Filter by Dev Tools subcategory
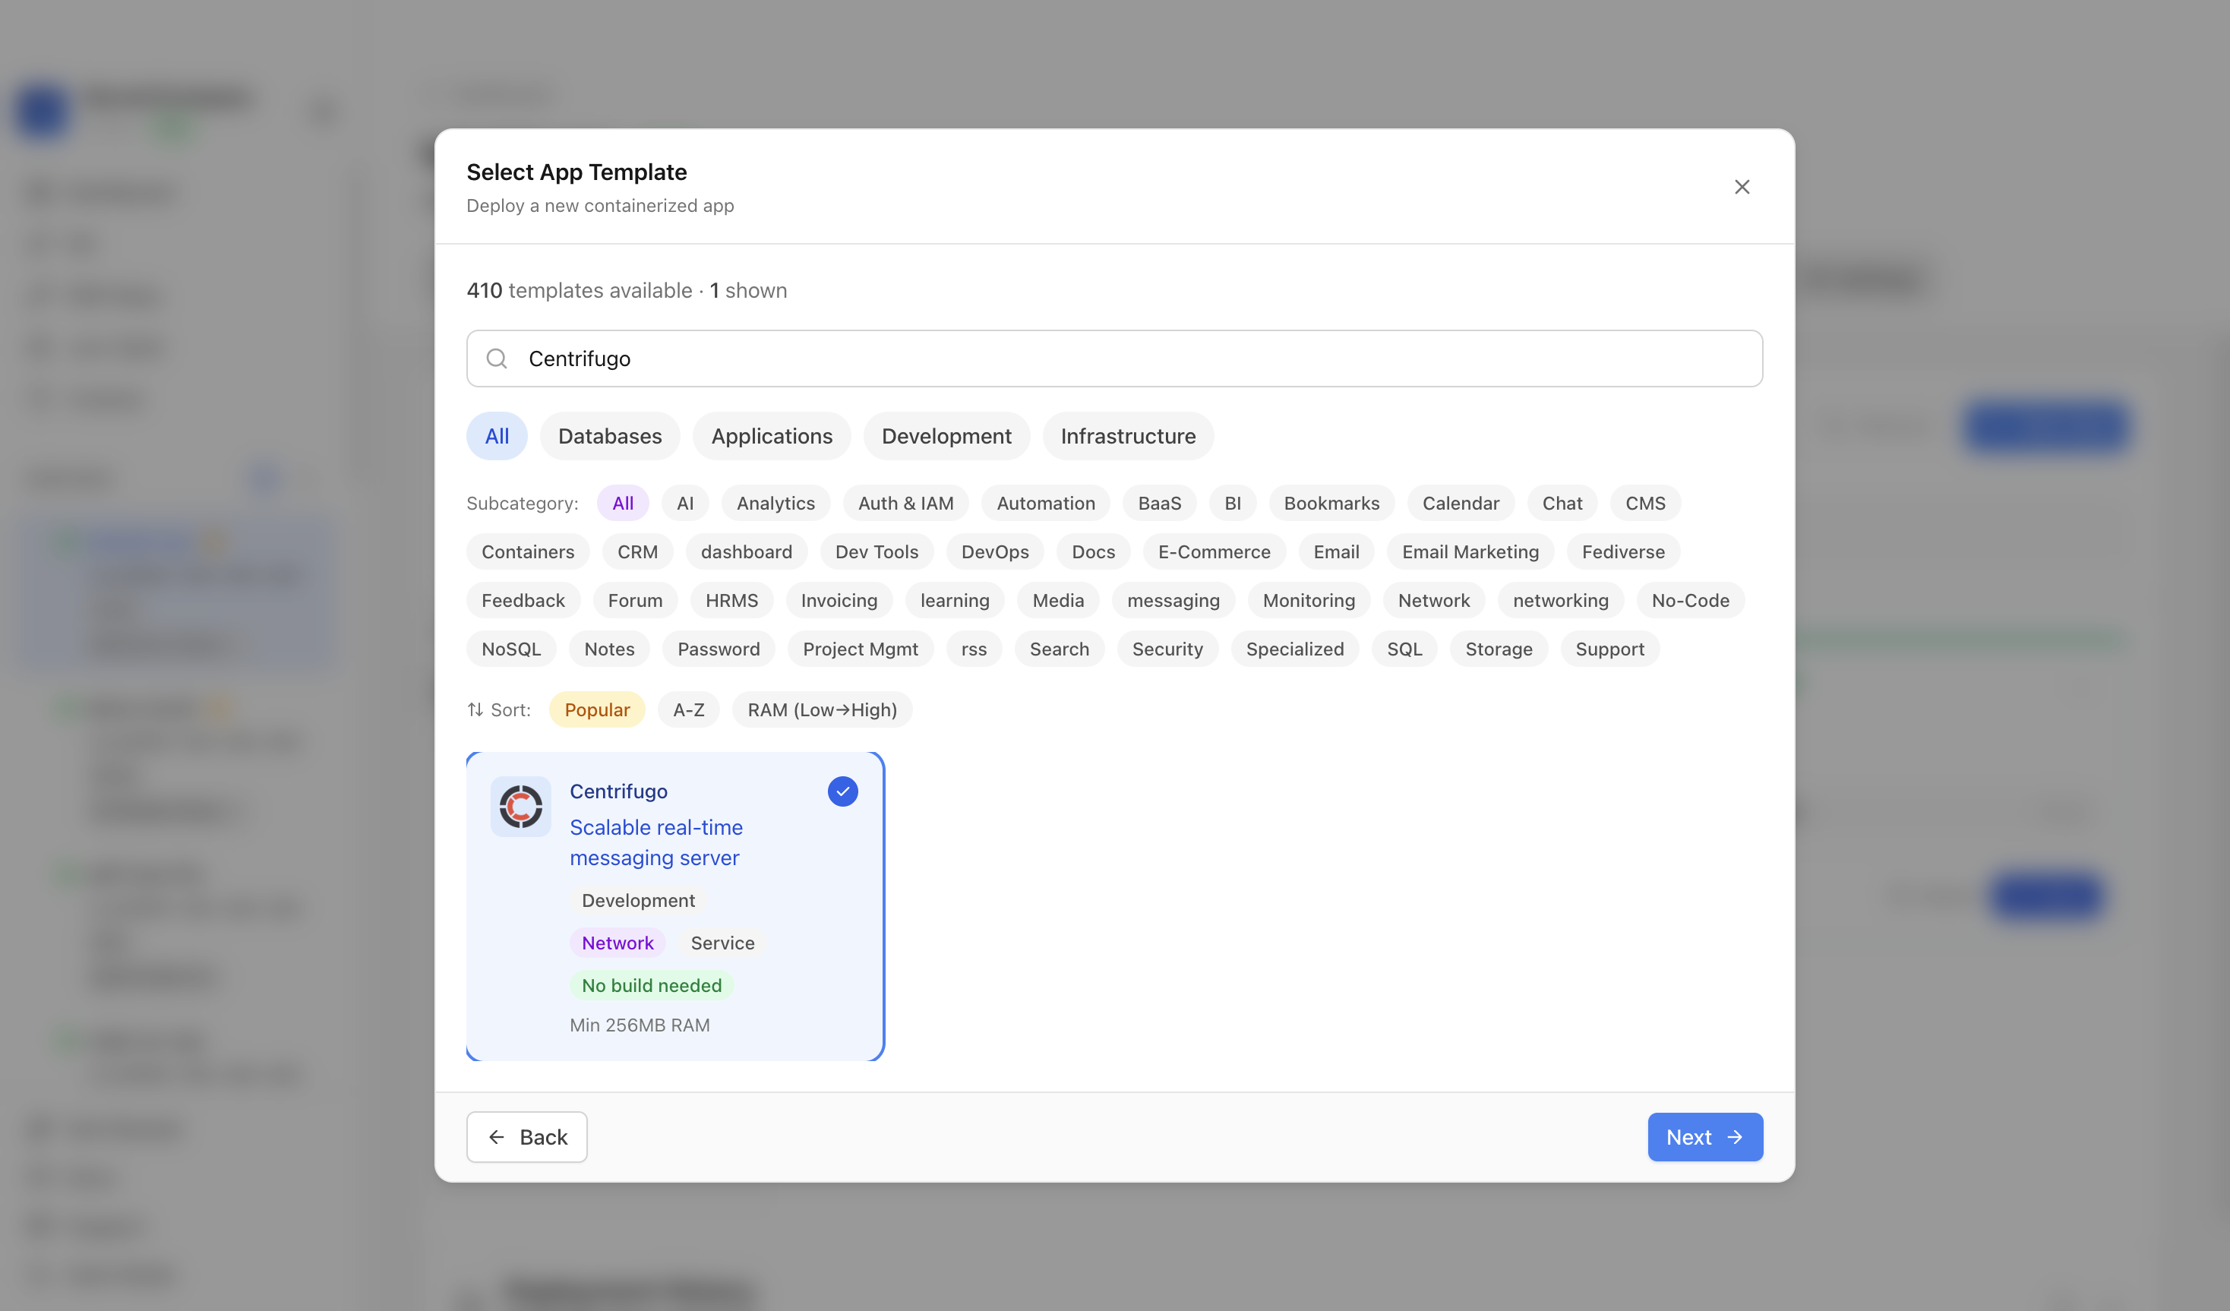The height and width of the screenshot is (1311, 2230). (876, 551)
